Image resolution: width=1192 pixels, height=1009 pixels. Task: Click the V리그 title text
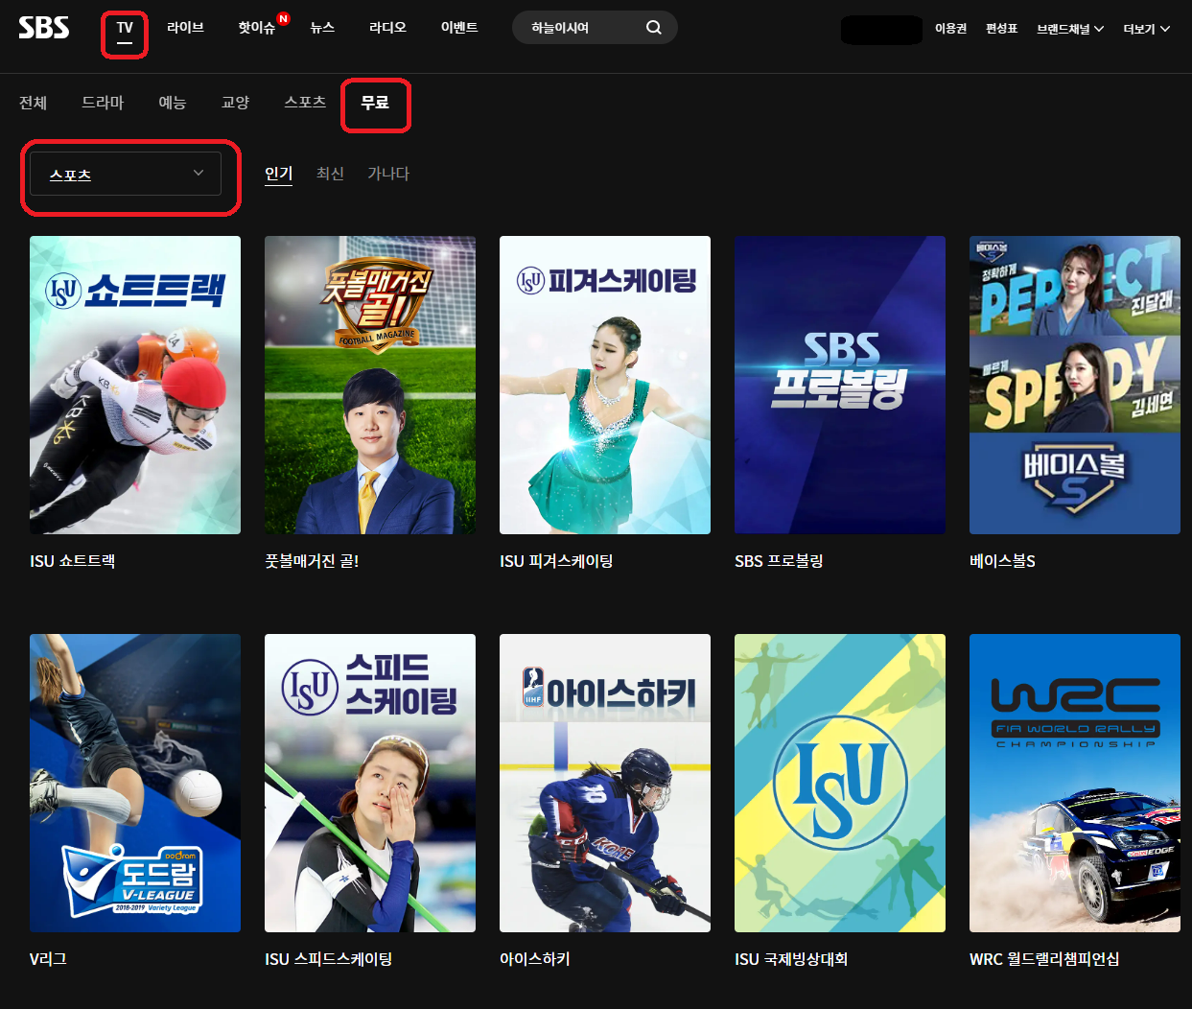tap(48, 959)
